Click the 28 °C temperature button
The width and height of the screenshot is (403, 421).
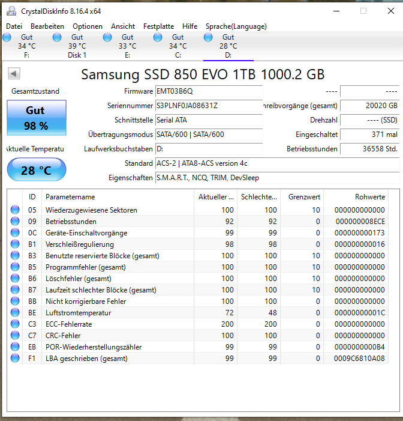[37, 169]
